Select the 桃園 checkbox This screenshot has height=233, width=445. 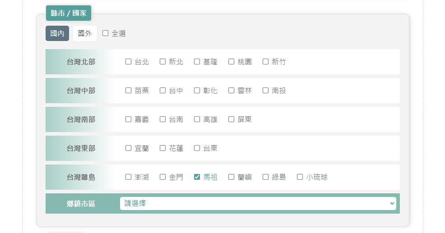232,62
